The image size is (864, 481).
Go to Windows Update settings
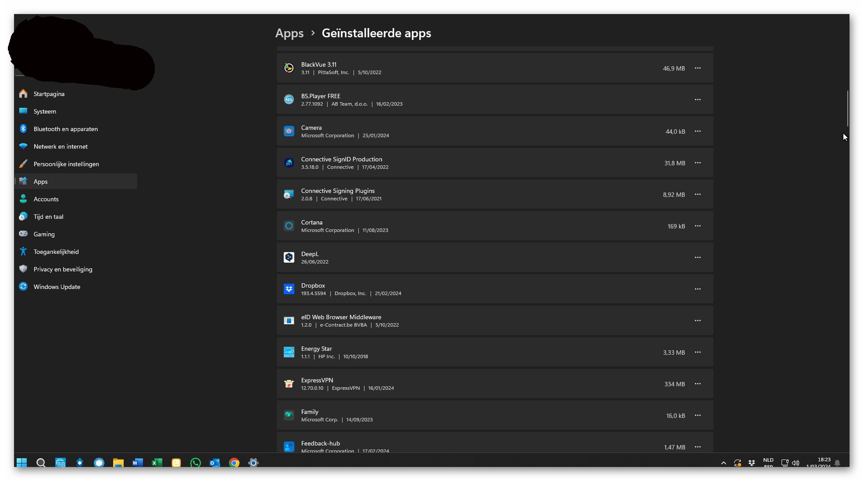pyautogui.click(x=57, y=287)
